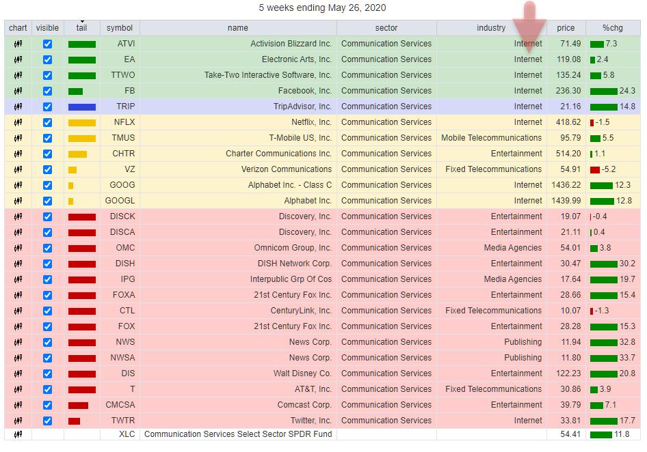
Task: Open chart icon for XLC fund row
Action: point(18,434)
